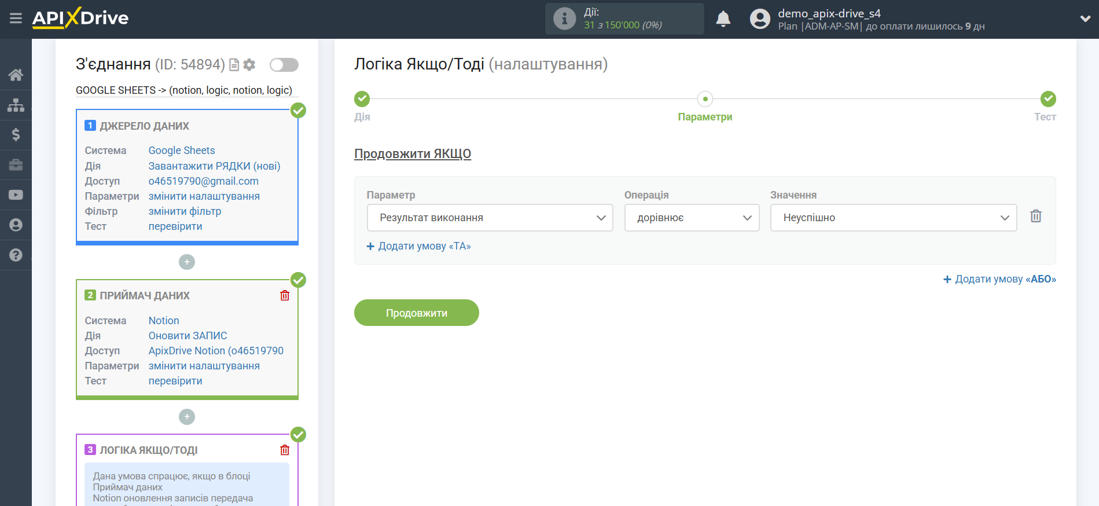The image size is (1099, 506).
Task: Click перевірити in Джерело даних block
Action: pos(175,226)
